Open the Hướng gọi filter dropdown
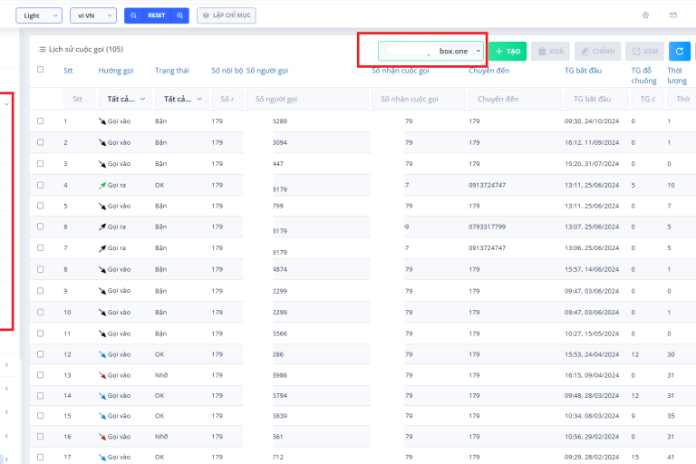The image size is (696, 464). 122,99
